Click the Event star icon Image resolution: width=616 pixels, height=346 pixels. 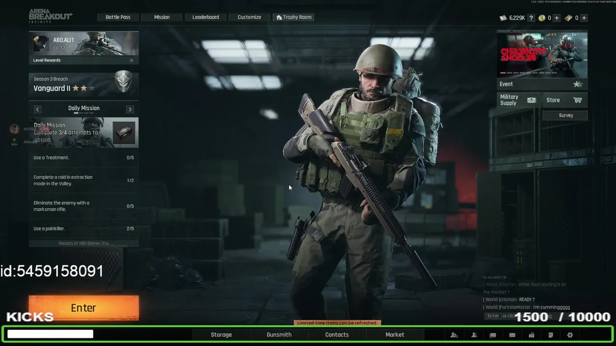tap(577, 84)
